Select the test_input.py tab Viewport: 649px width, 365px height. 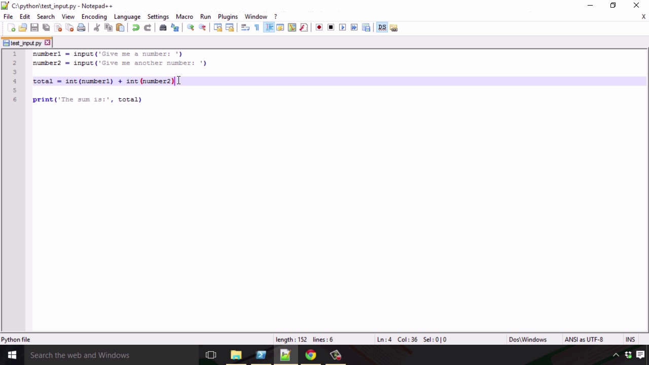point(25,43)
